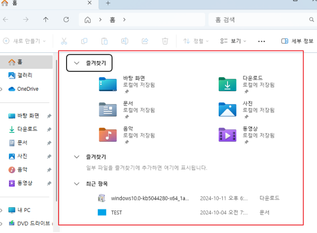Collapse the 최근 항목 section
Image resolution: width=317 pixels, height=233 pixels.
tap(77, 184)
